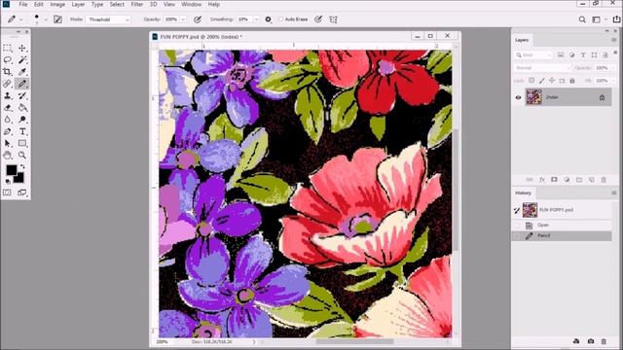Enable the Auto Erase checkbox
Screen dimensions: 623x350
point(281,19)
